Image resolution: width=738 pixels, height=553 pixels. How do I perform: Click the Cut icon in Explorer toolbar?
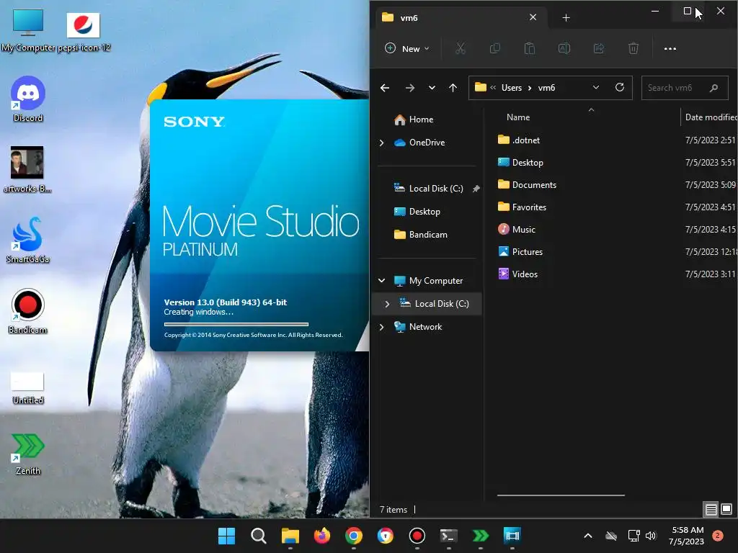(x=461, y=48)
